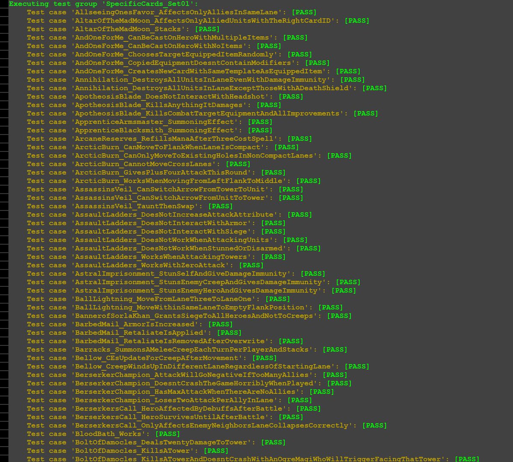
Task: Select 'ApotheosisBlade_DoesNotInteractWithHeadshot' test
Action: [x=165, y=96]
